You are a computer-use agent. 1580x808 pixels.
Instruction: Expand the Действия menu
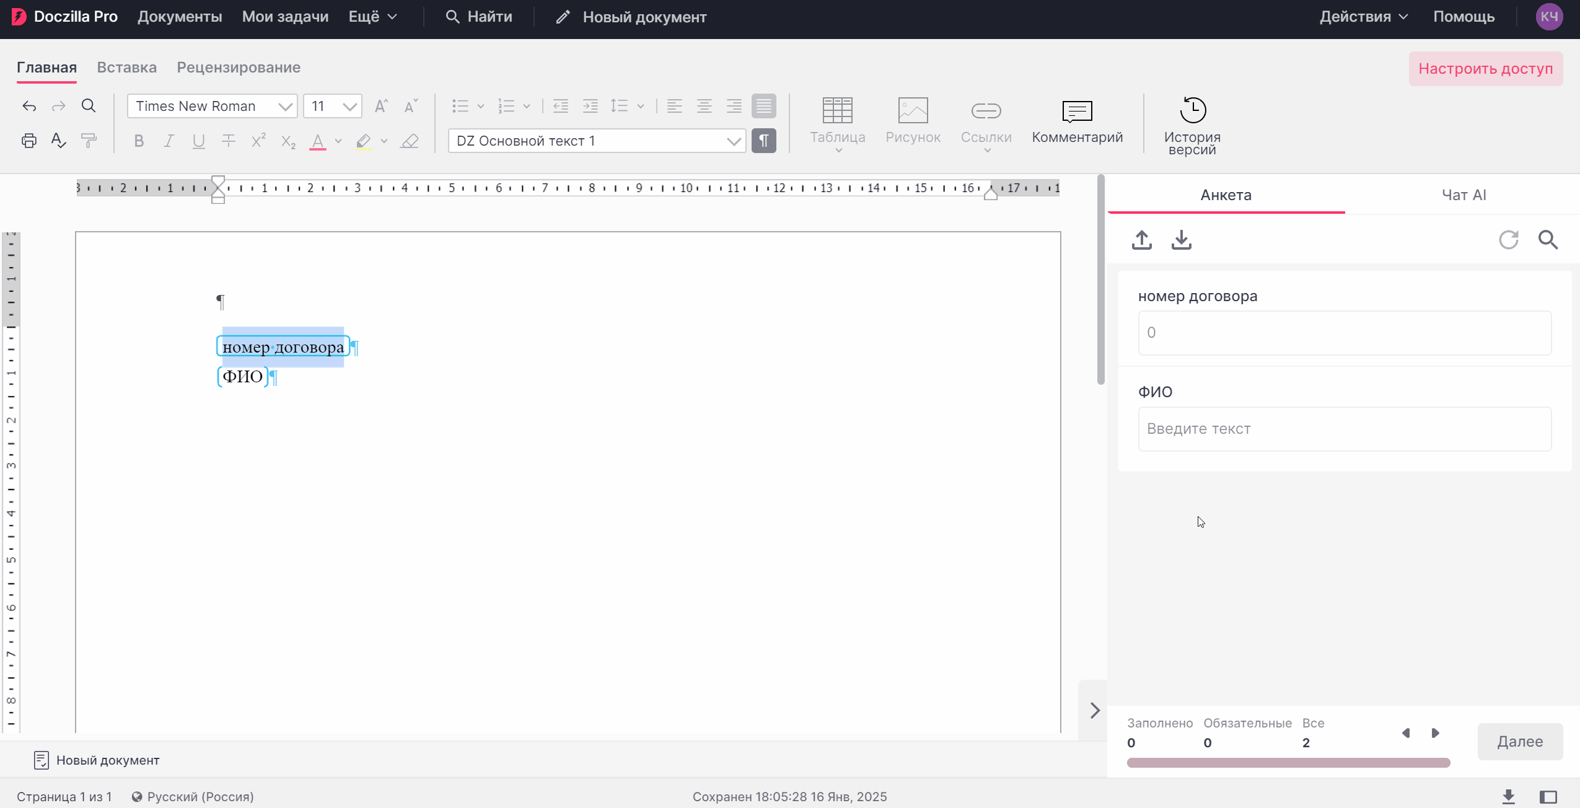(1364, 17)
